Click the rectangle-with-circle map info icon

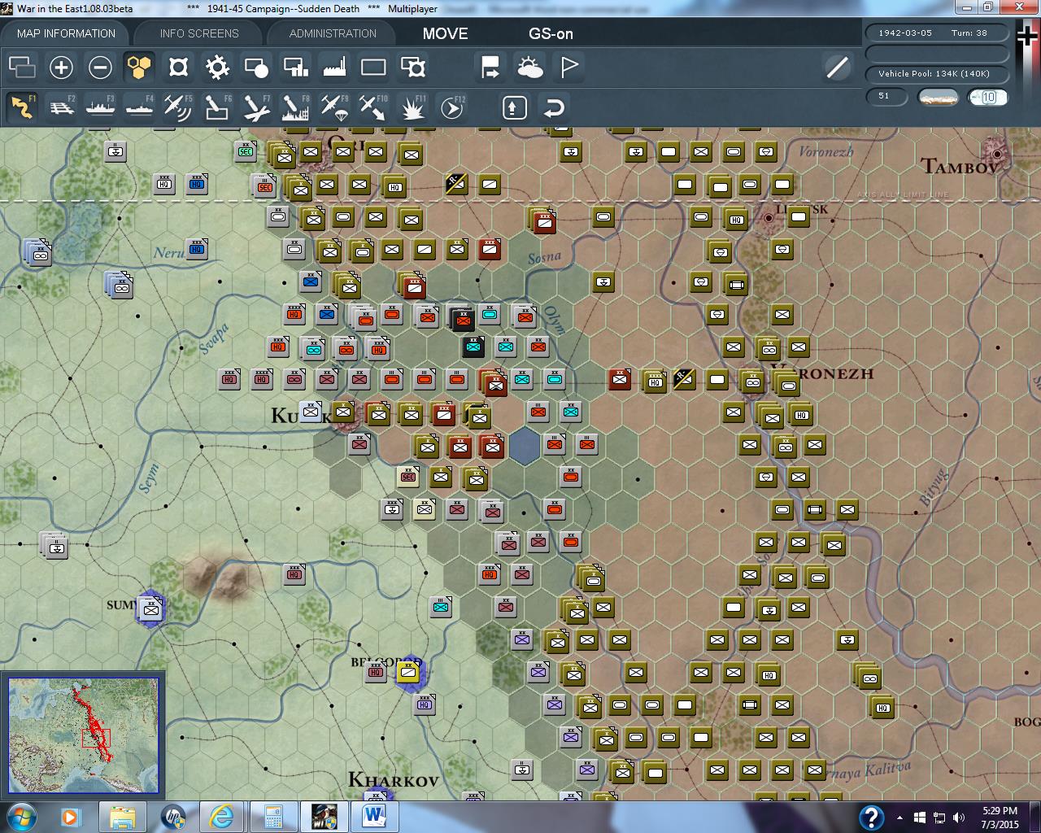[256, 68]
